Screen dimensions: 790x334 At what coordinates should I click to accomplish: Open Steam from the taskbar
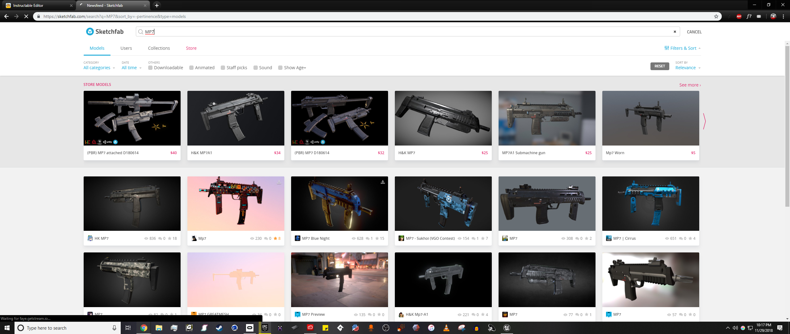(219, 328)
